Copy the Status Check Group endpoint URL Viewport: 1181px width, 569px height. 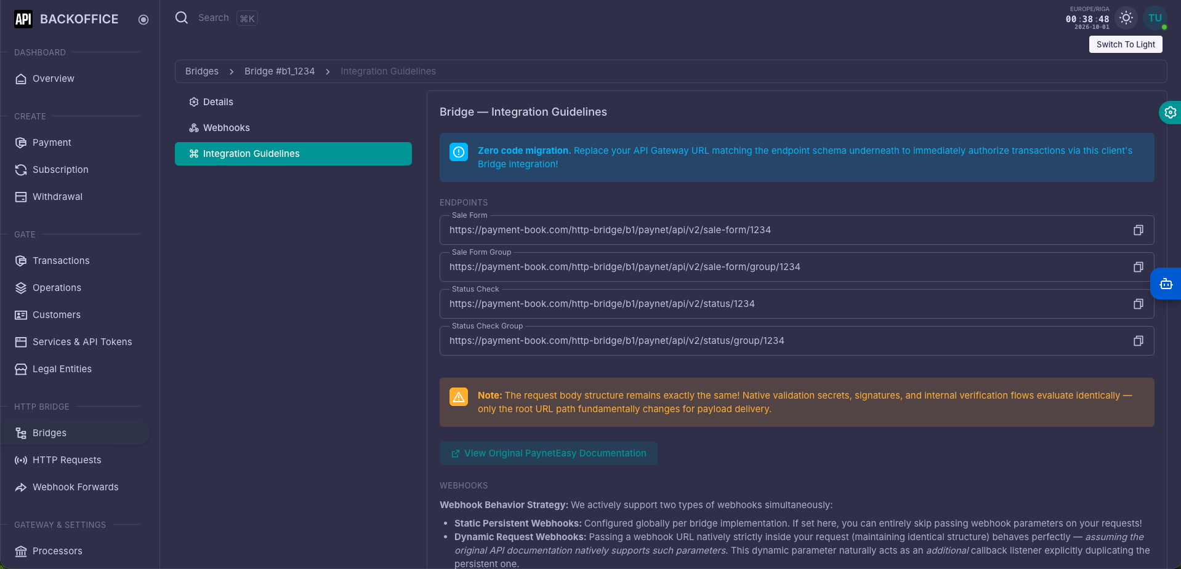click(x=1138, y=341)
